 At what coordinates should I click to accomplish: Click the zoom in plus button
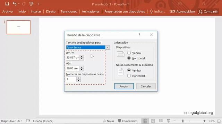(204, 121)
